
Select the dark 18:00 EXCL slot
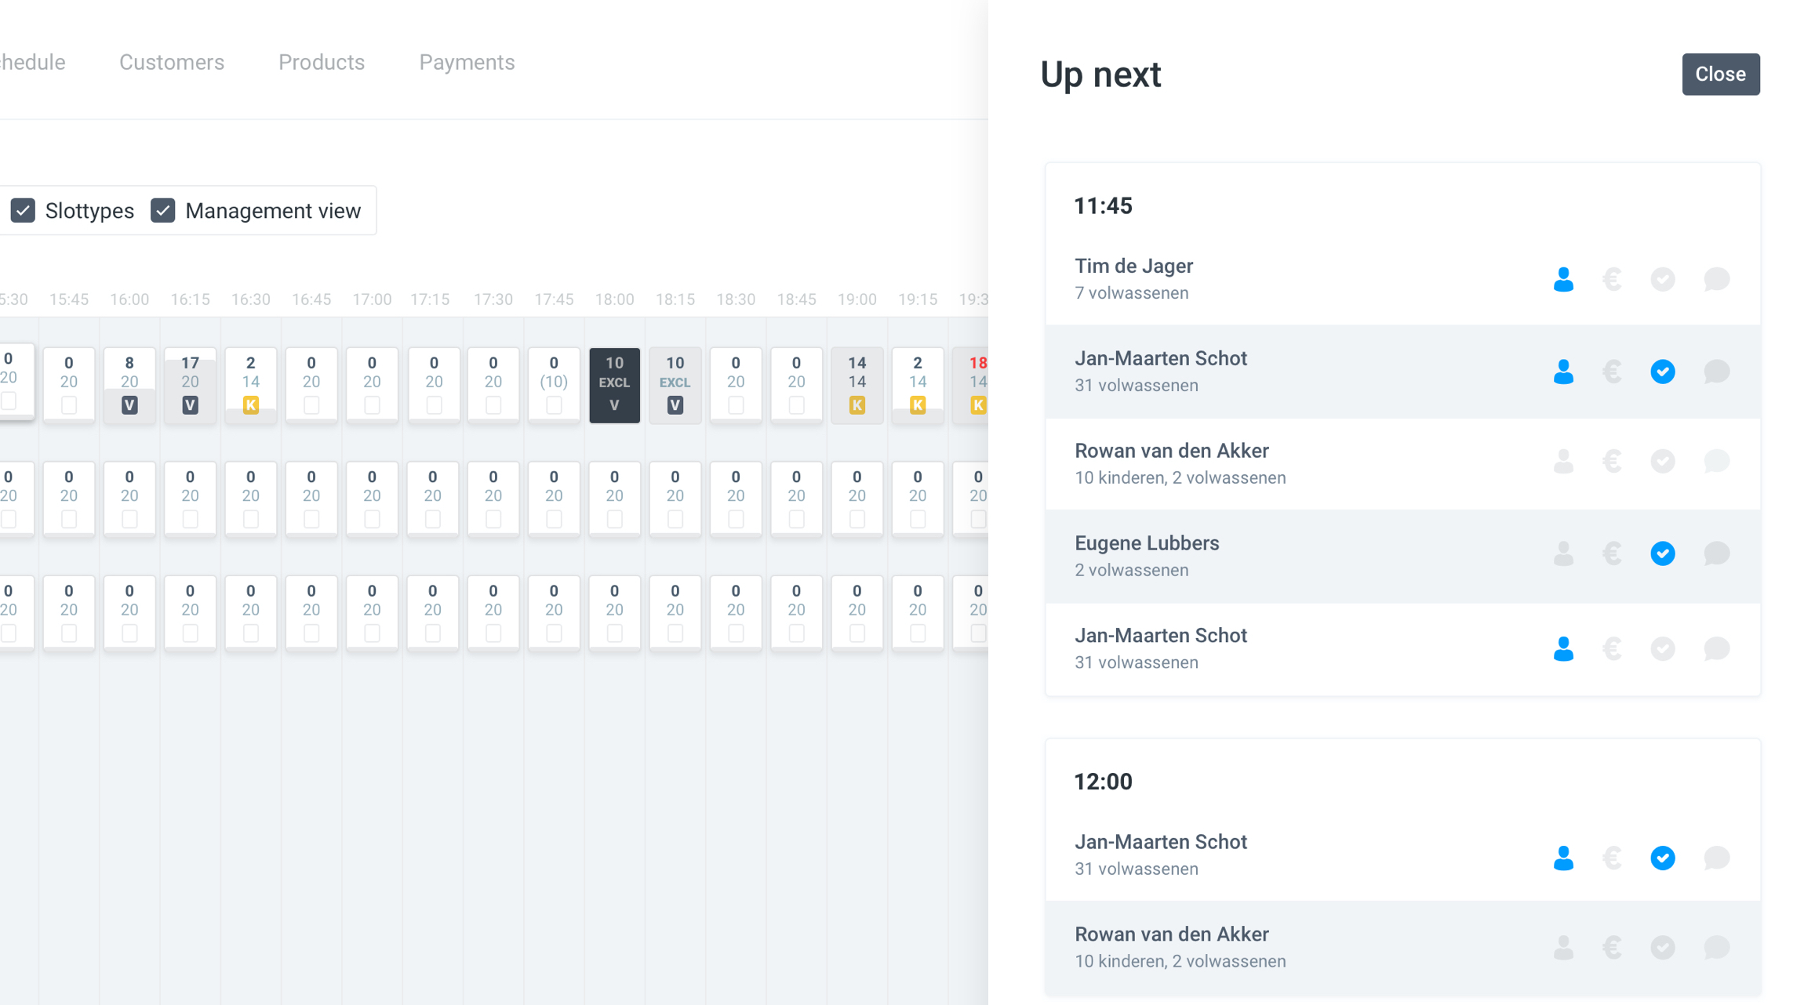pyautogui.click(x=614, y=384)
